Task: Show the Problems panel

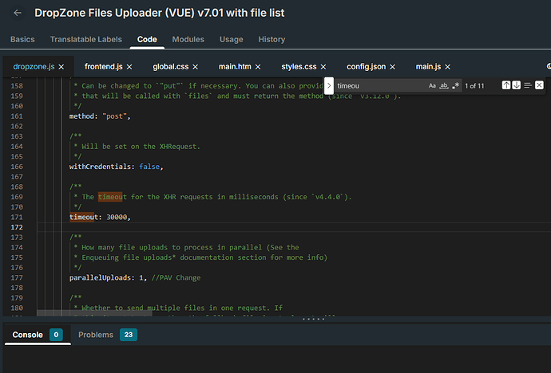Action: (96, 336)
